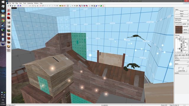The width and height of the screenshot is (189, 106).
Task: Expand the Categories dropdown
Action: tap(182, 62)
